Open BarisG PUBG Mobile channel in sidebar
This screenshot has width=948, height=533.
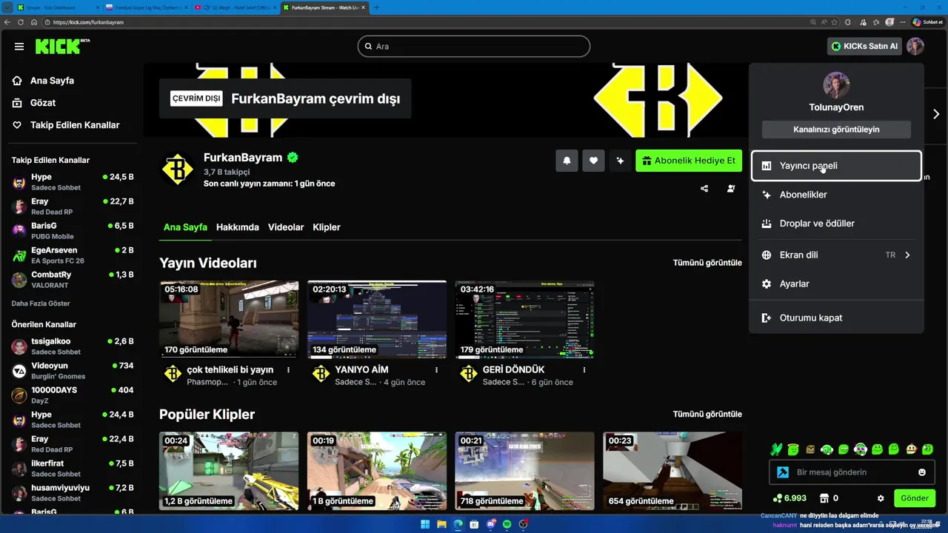click(x=73, y=231)
